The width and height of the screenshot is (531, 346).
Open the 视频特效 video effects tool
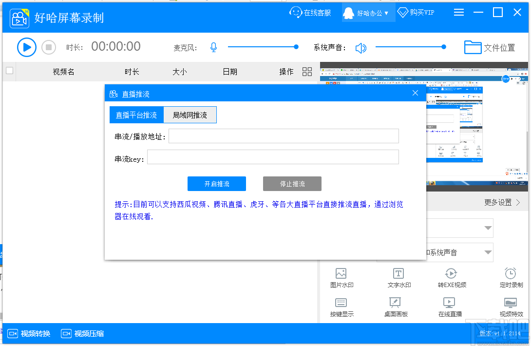pyautogui.click(x=511, y=307)
